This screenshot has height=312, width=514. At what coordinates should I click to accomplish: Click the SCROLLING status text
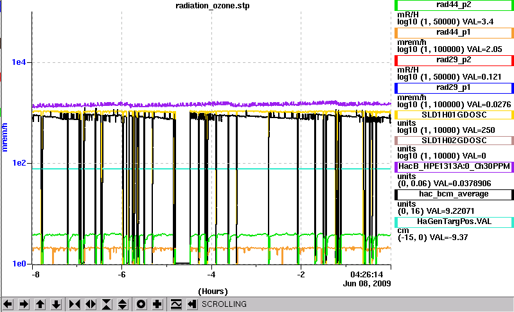click(x=224, y=304)
